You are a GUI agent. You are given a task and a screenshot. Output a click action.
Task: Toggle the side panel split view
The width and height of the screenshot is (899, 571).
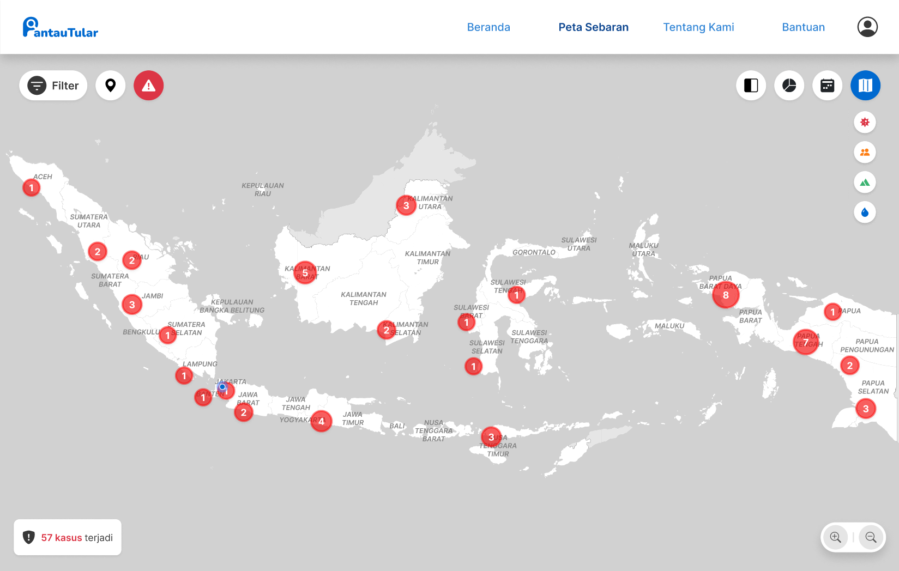pyautogui.click(x=751, y=86)
